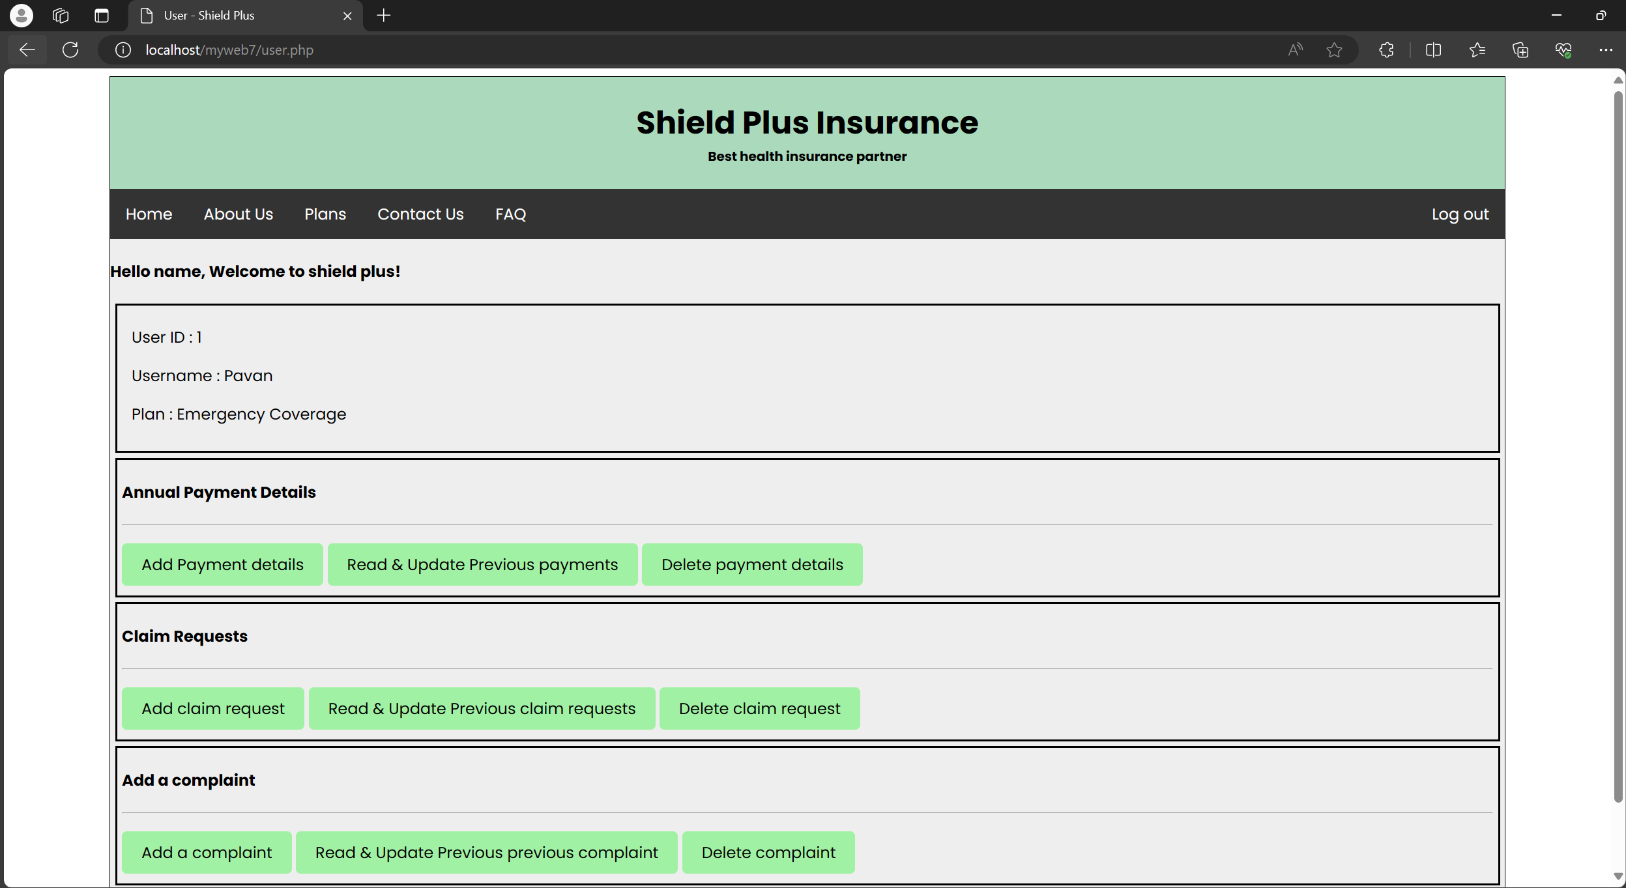The width and height of the screenshot is (1626, 888).
Task: Go back to previous page
Action: click(27, 50)
